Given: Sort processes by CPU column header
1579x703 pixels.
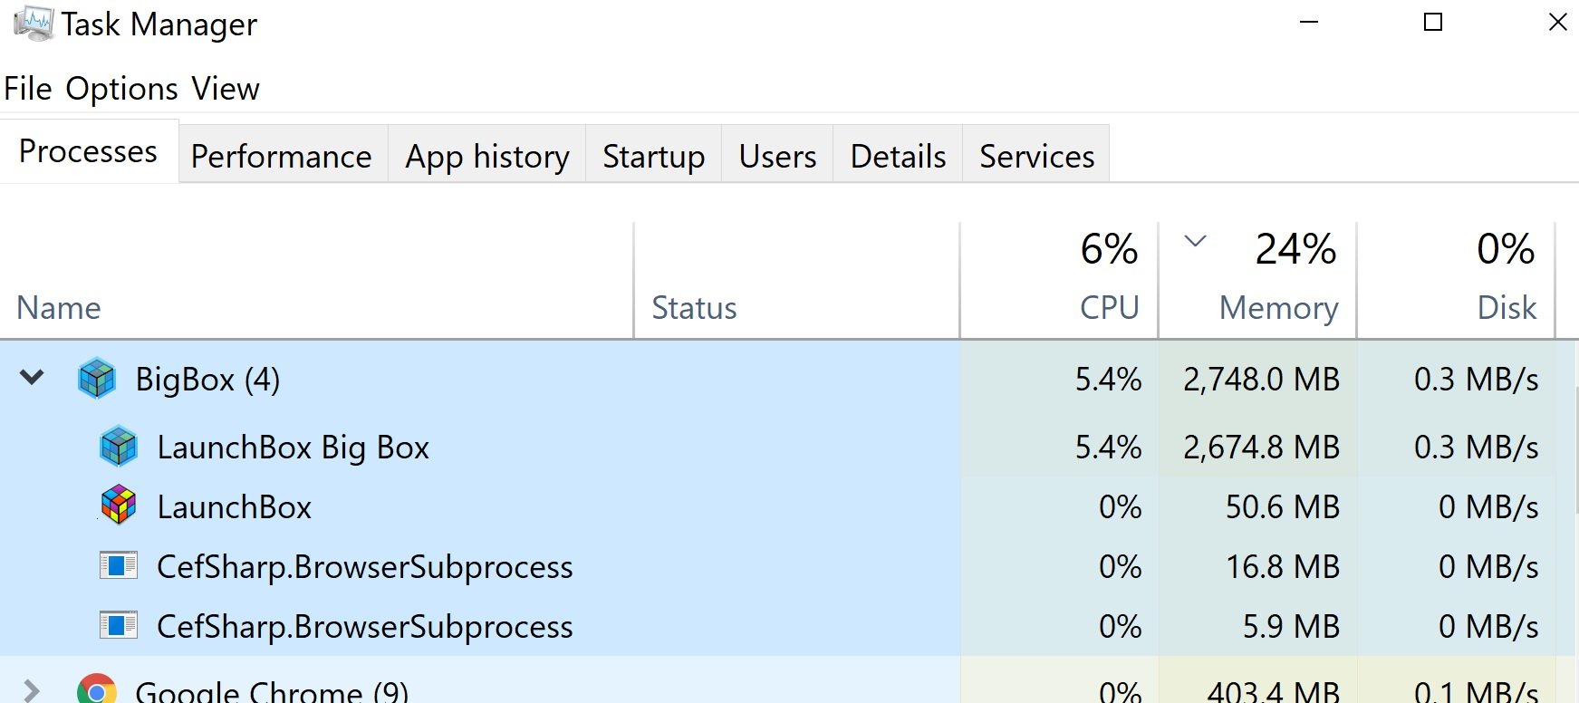Looking at the screenshot, I should (1059, 280).
